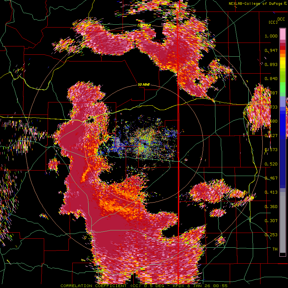
Task: Click the 1.000 scale value
Action: point(271,36)
